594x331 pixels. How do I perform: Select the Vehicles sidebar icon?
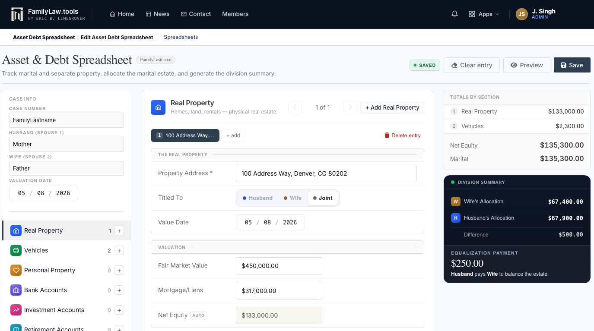click(16, 250)
